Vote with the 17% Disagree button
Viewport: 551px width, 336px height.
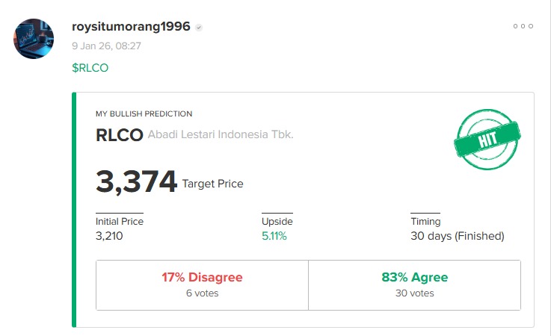tap(202, 284)
